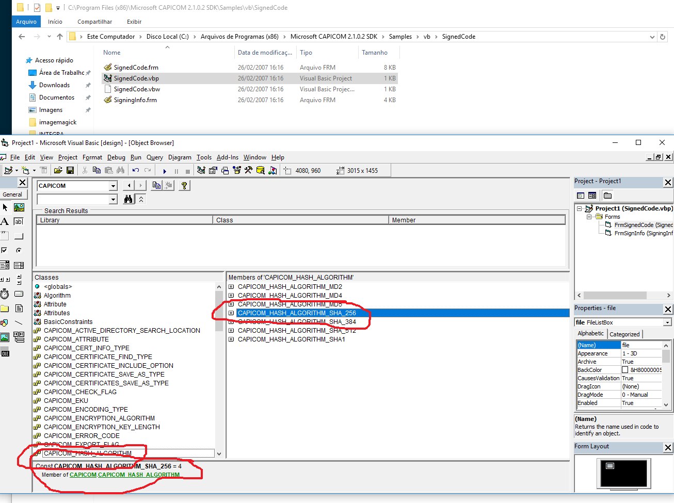Click the Open Project toolbar icon

[x=58, y=170]
